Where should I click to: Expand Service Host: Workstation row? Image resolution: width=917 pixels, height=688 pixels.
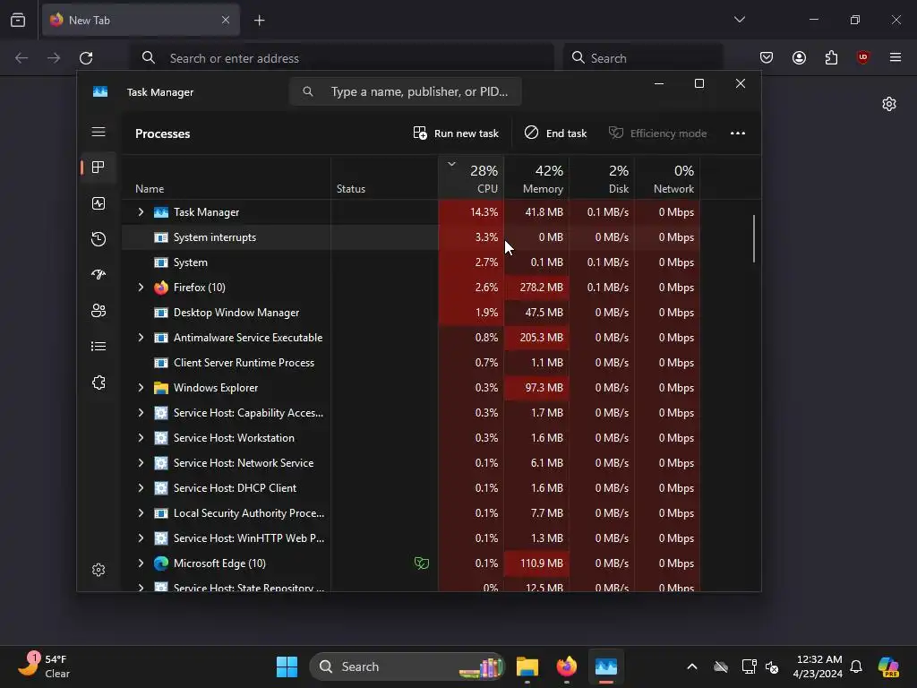tap(141, 437)
